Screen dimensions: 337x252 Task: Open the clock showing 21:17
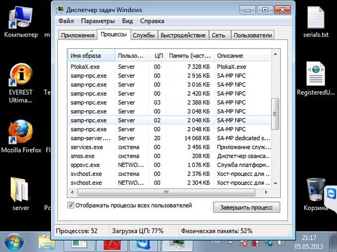(x=309, y=242)
